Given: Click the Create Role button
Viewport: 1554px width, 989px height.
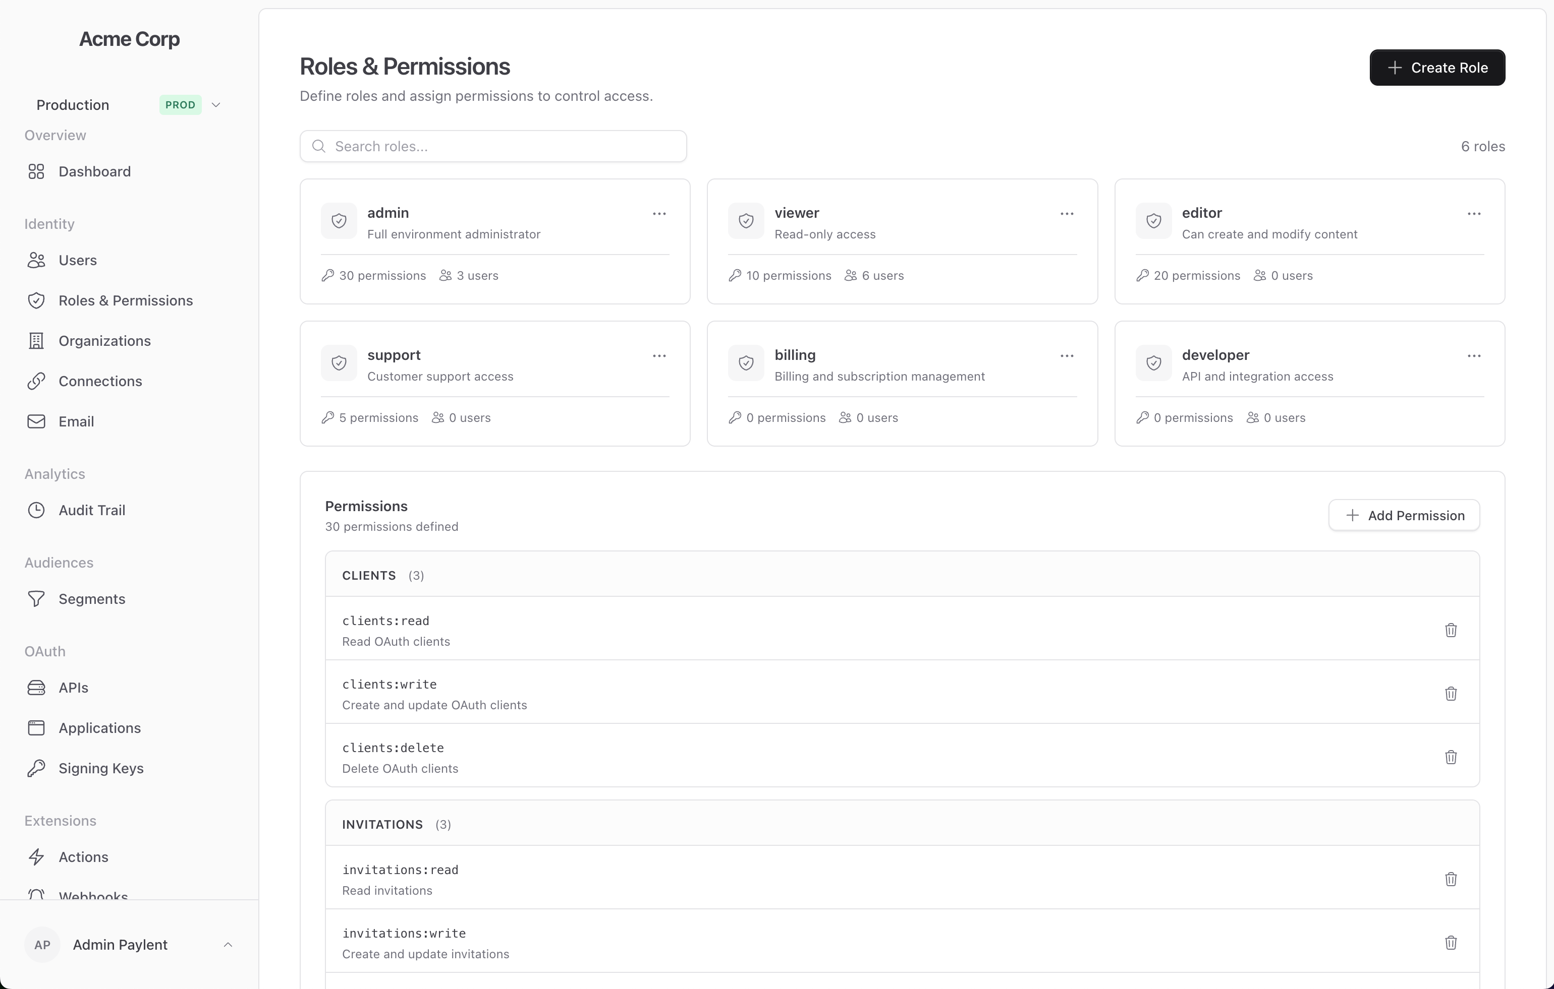Looking at the screenshot, I should pos(1437,67).
